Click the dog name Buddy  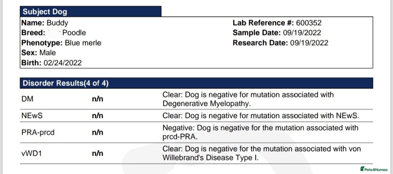coord(57,23)
